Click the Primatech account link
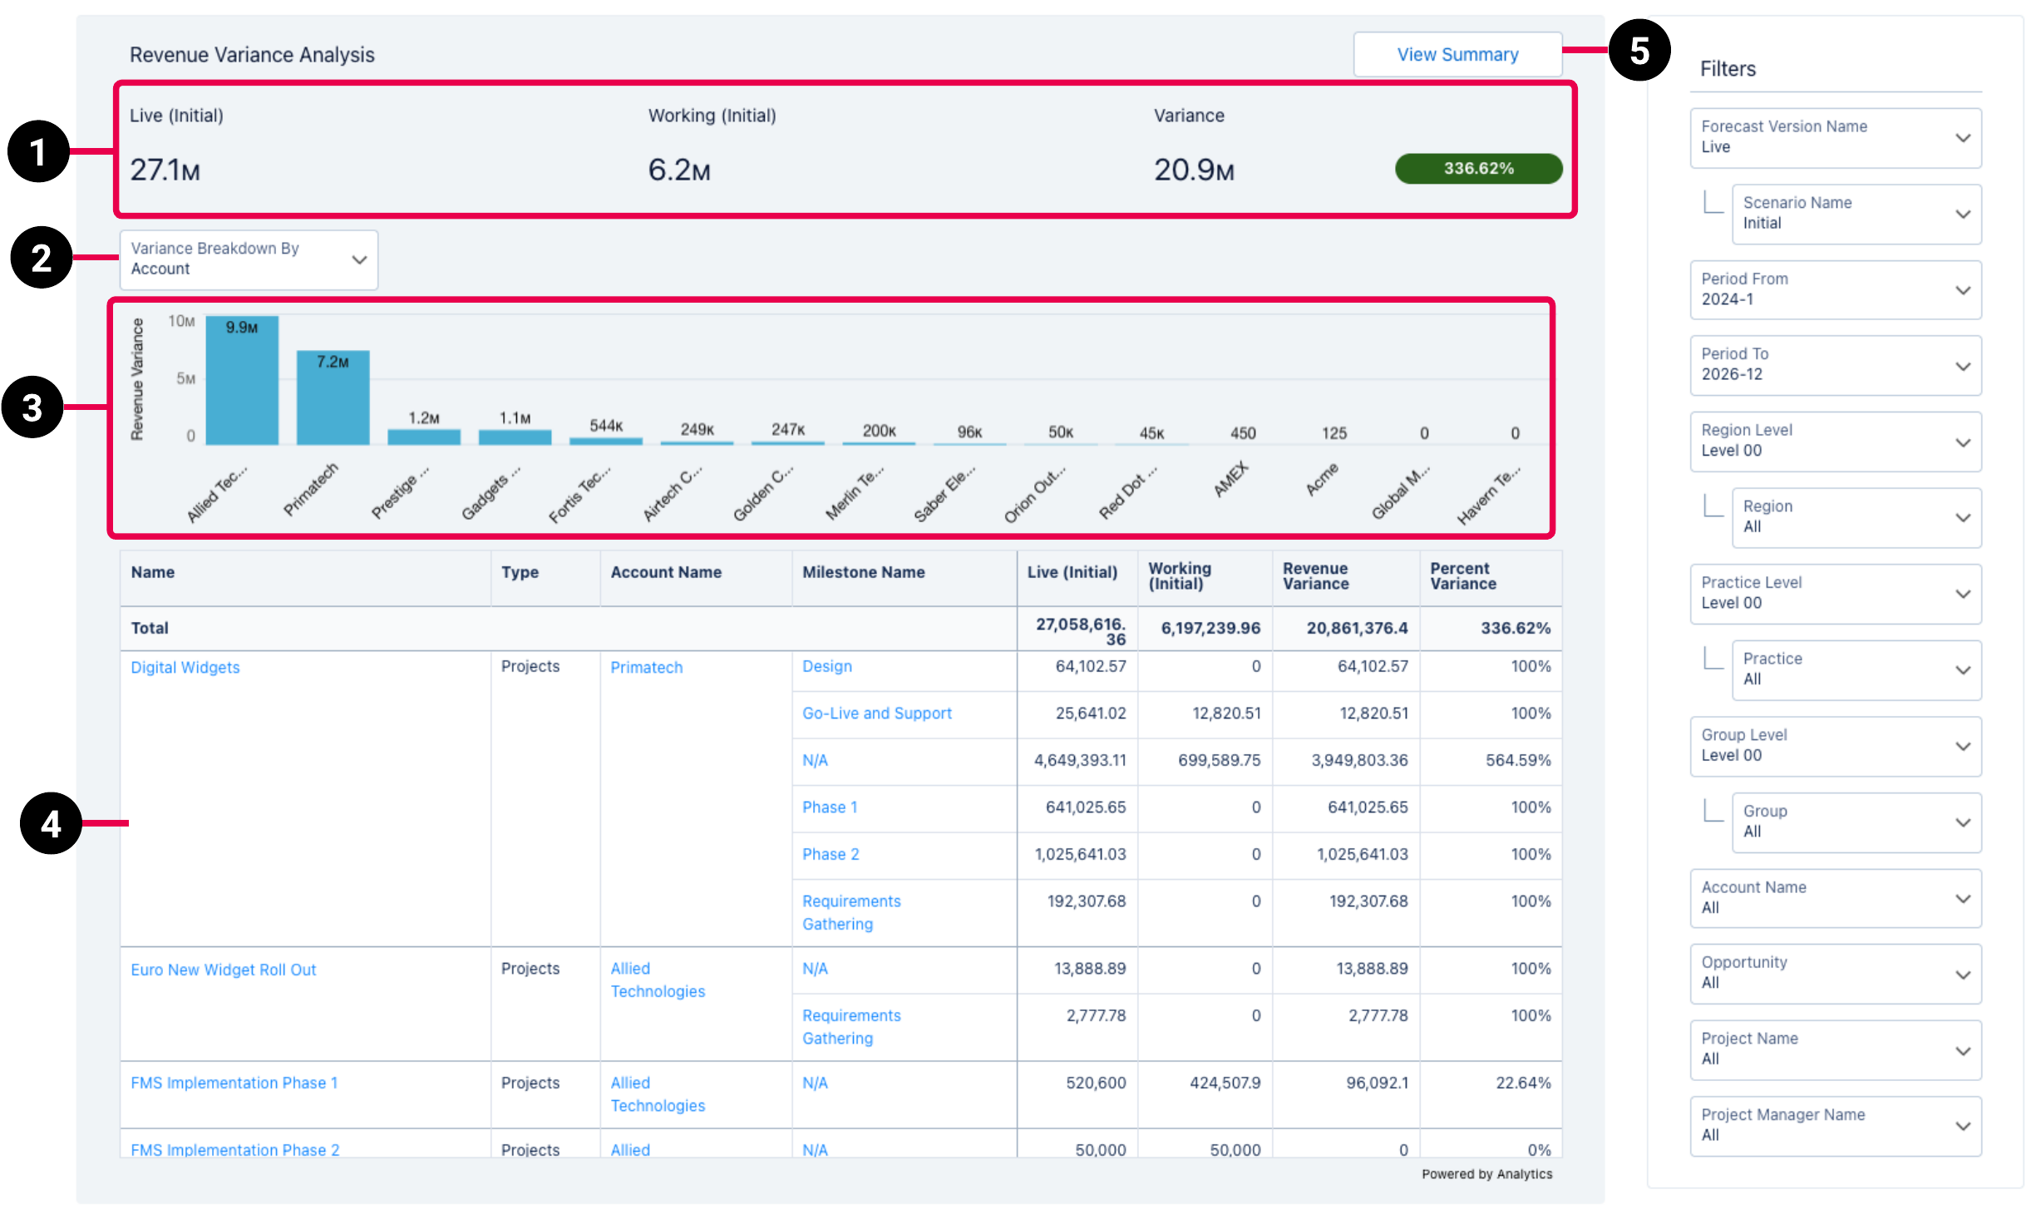The height and width of the screenshot is (1224, 2031). (646, 667)
